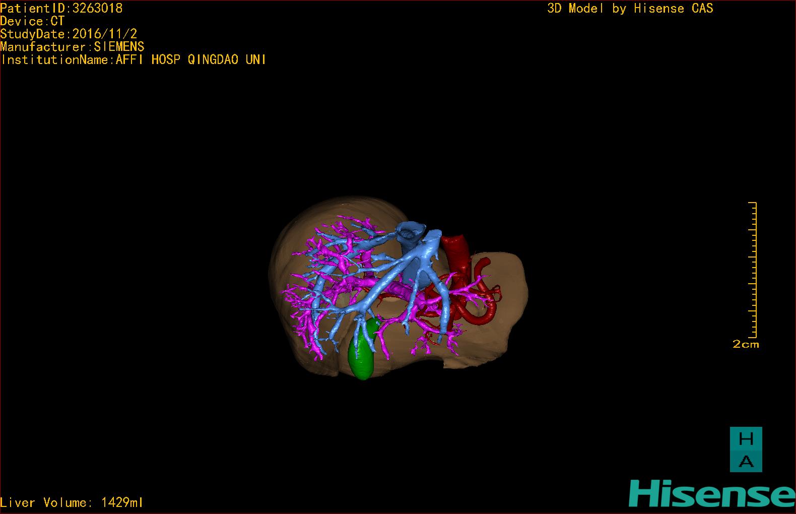Click the StudyDate:2016/11/2 text

[x=69, y=34]
